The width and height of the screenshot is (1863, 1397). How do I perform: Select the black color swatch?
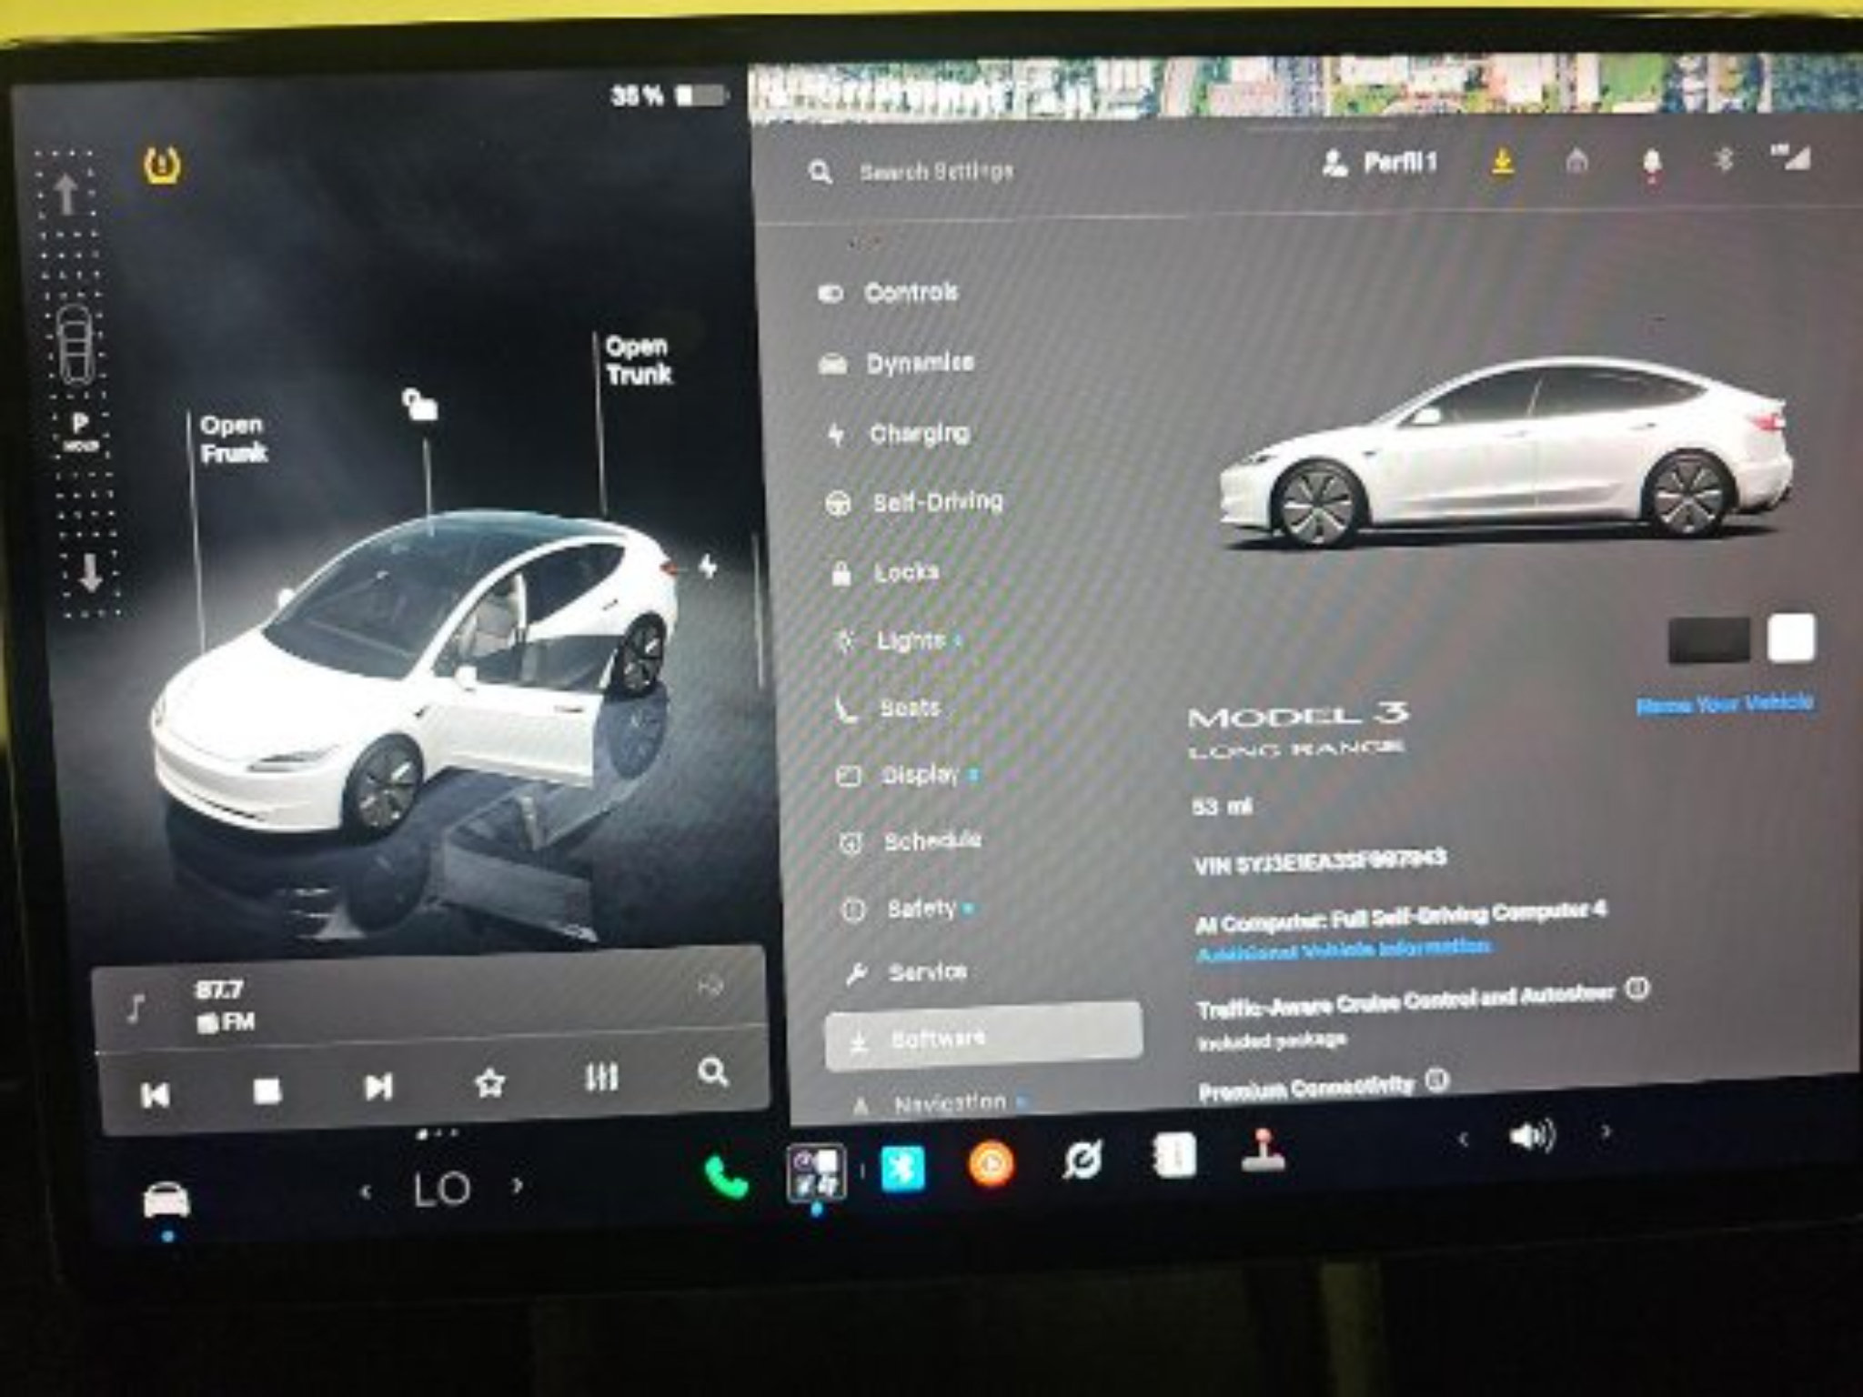click(x=1709, y=640)
